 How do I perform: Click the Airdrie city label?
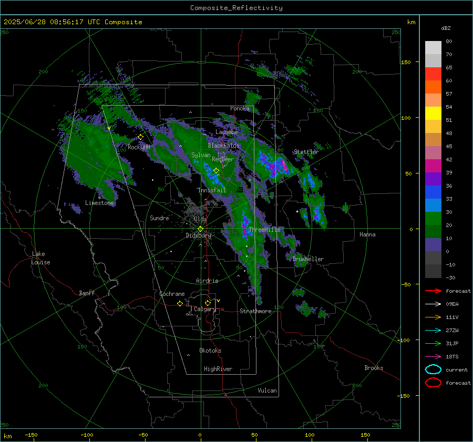(207, 281)
